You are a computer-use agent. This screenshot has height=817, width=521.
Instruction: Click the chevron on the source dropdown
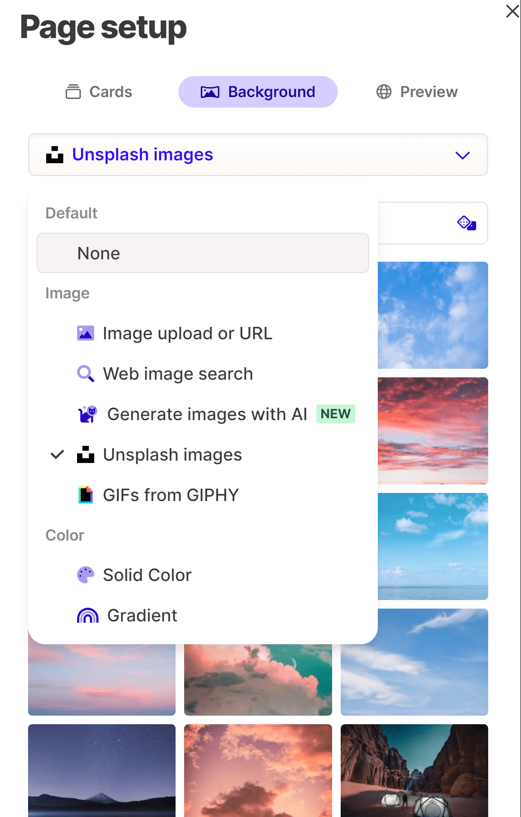(462, 155)
